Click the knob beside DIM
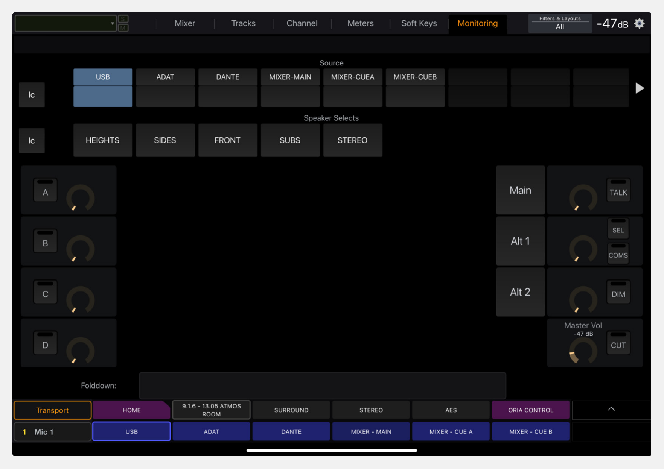This screenshot has width=664, height=469. tap(583, 300)
